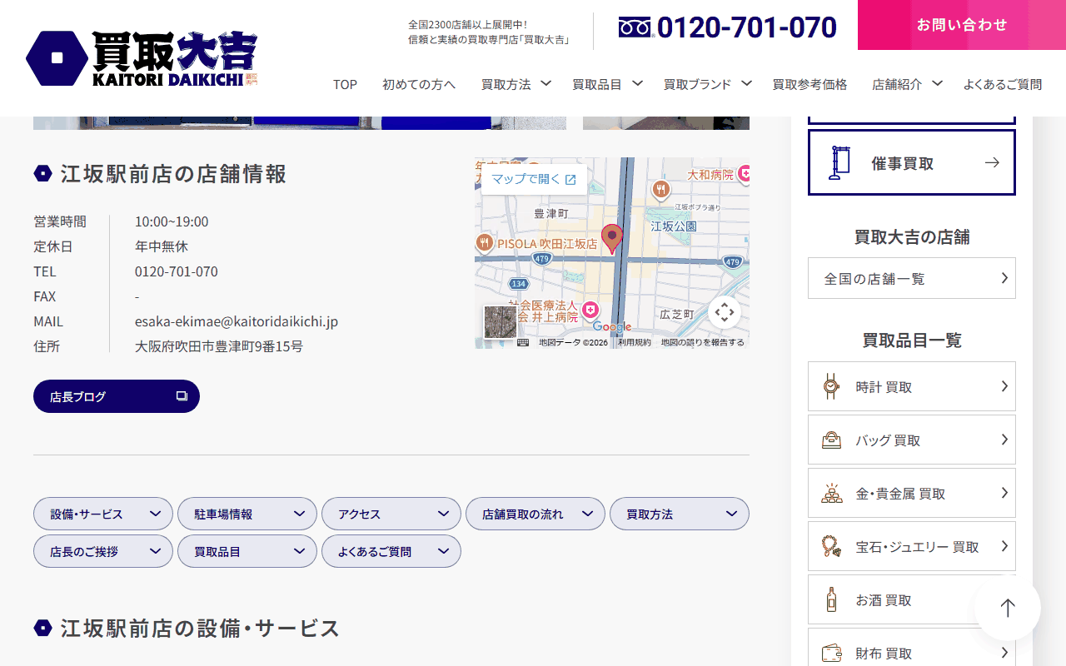Screen dimensions: 1066x666
Task: Expand the アクセス dropdown
Action: pyautogui.click(x=391, y=514)
